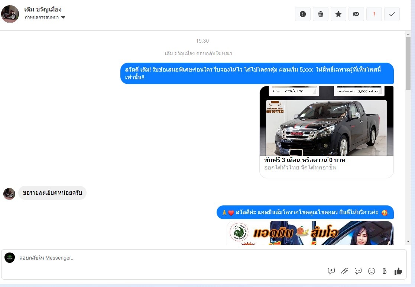Click admin greeting message สวัสดีค่ะ แอดมินส้มโอ
415x287 pixels.
[305, 212]
